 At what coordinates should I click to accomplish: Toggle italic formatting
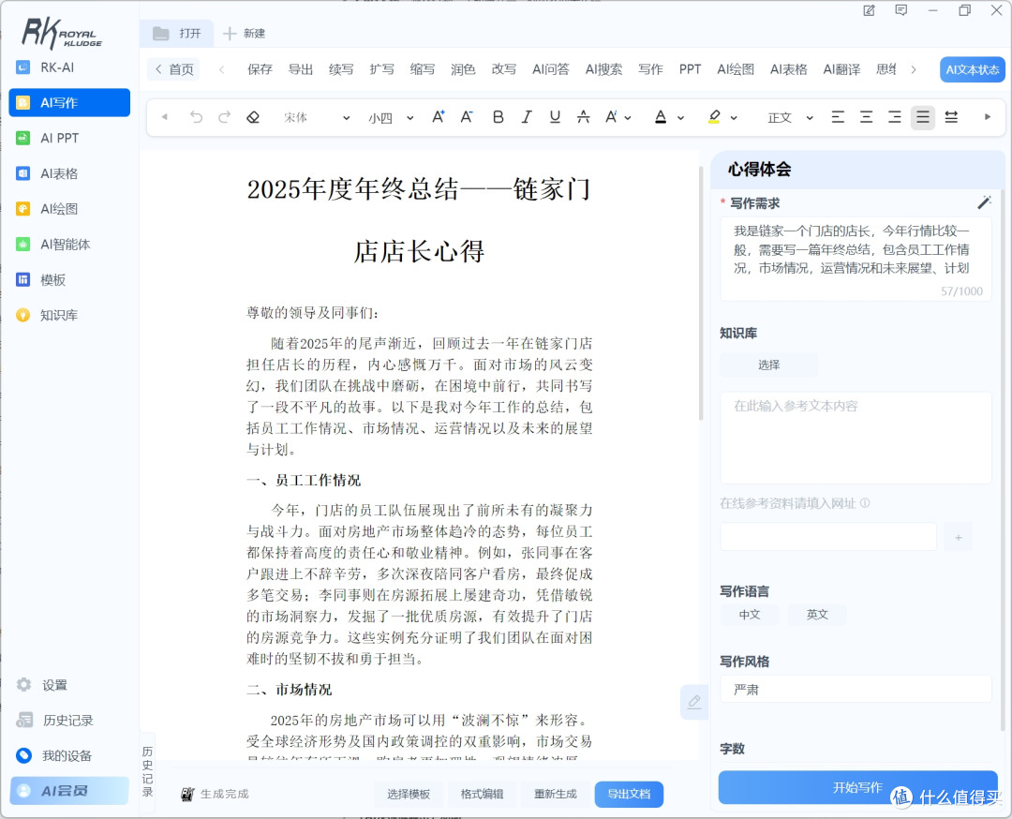[527, 117]
